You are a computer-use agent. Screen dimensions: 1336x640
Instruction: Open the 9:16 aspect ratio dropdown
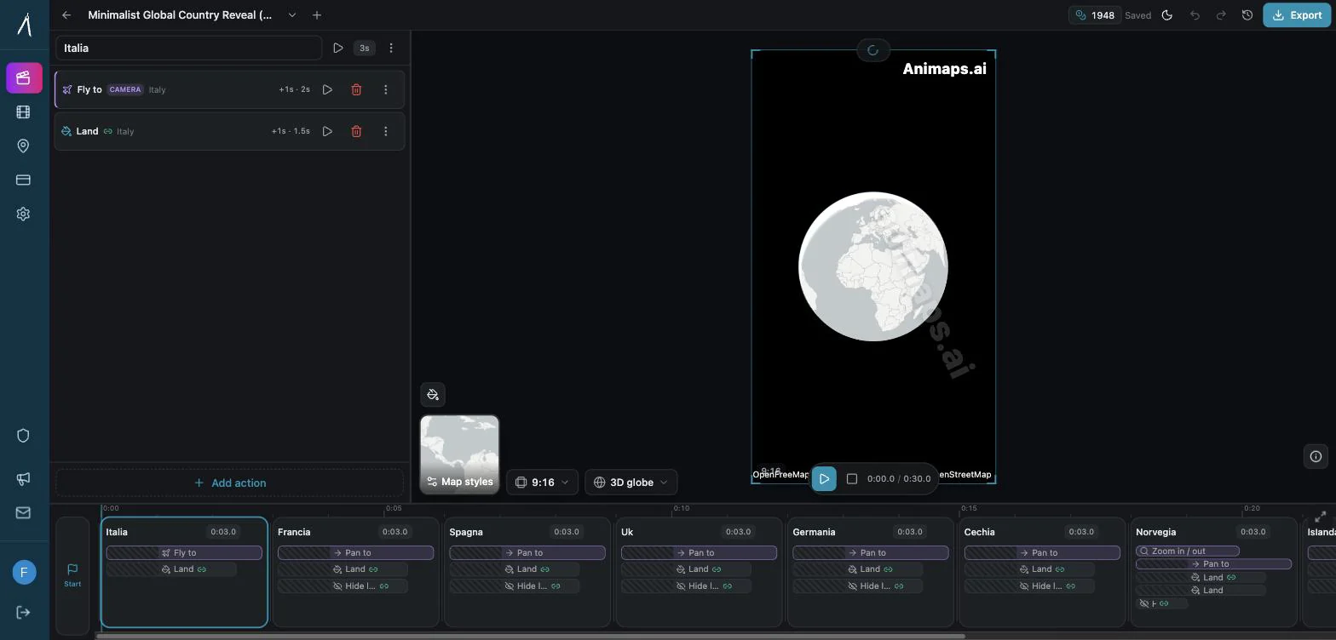pyautogui.click(x=542, y=482)
